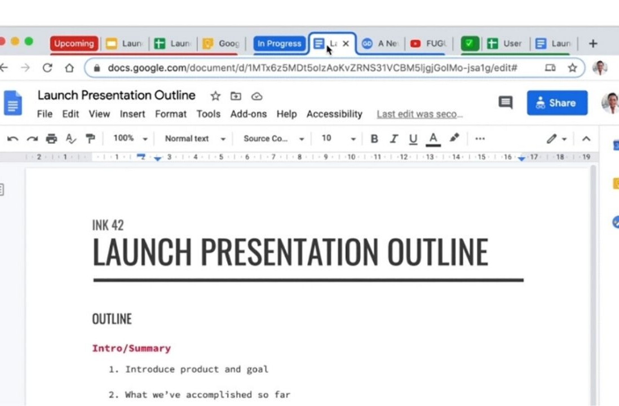619x406 pixels.
Task: Click the move-to-folder icon beside title
Action: tap(236, 96)
